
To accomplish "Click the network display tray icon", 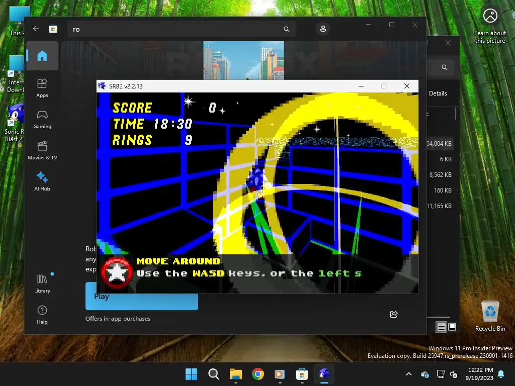I will pyautogui.click(x=441, y=374).
